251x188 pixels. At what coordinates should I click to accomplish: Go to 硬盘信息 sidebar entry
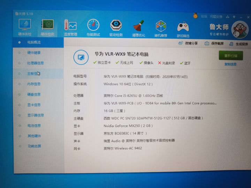(34, 94)
